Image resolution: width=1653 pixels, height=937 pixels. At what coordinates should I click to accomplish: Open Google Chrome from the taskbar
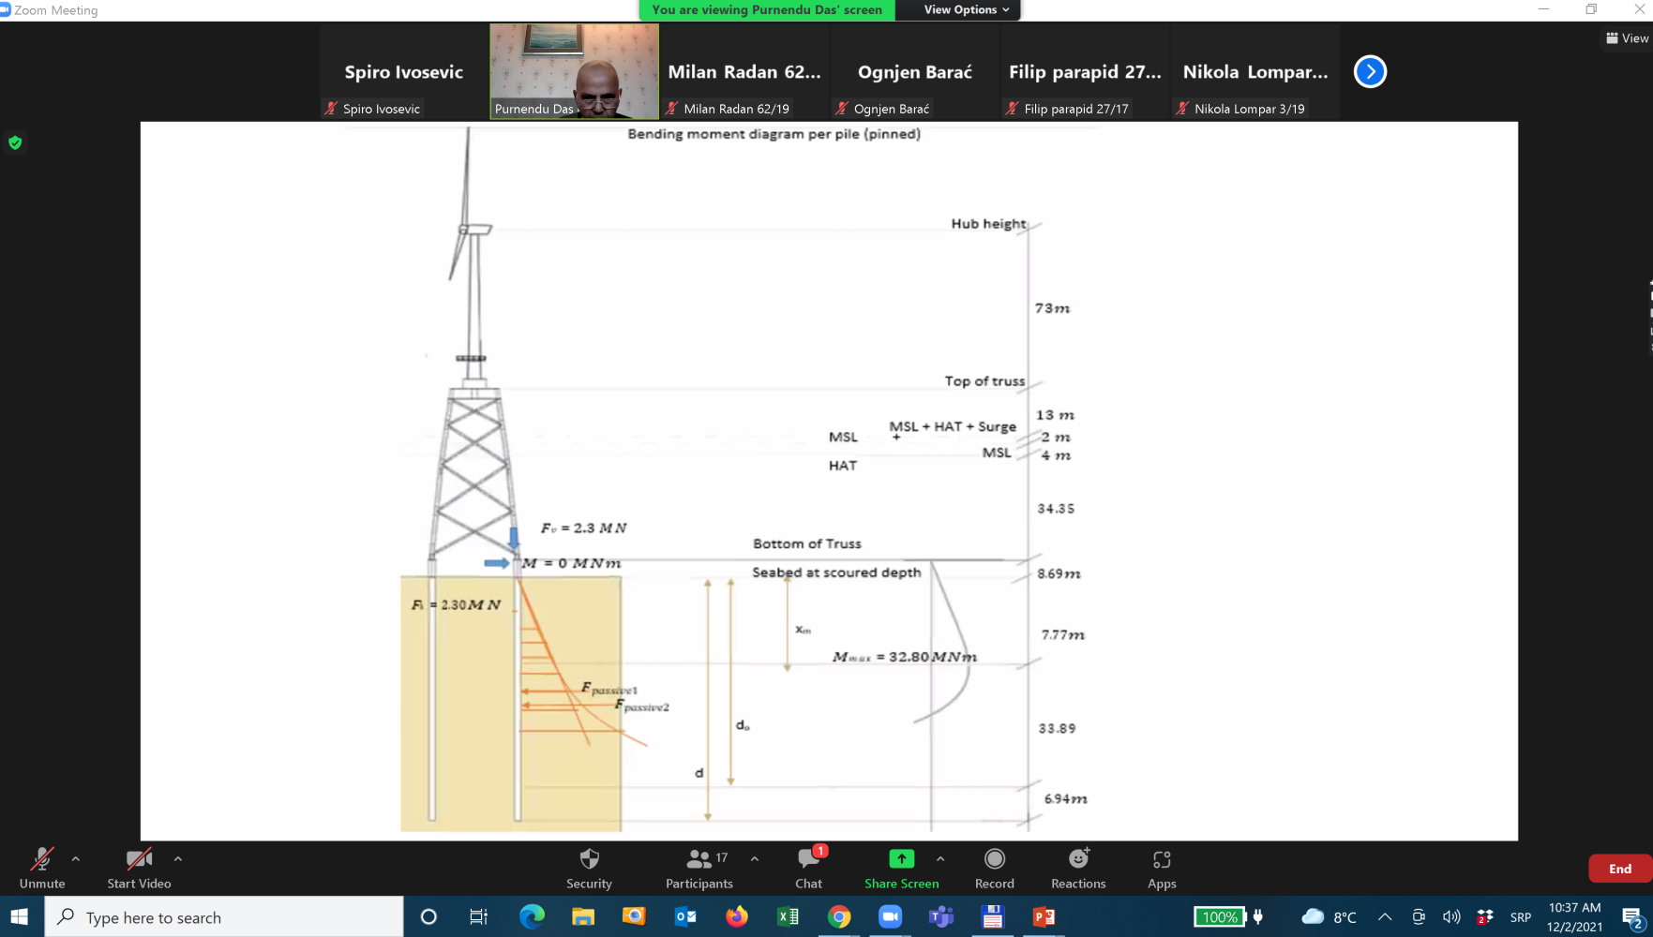[839, 917]
